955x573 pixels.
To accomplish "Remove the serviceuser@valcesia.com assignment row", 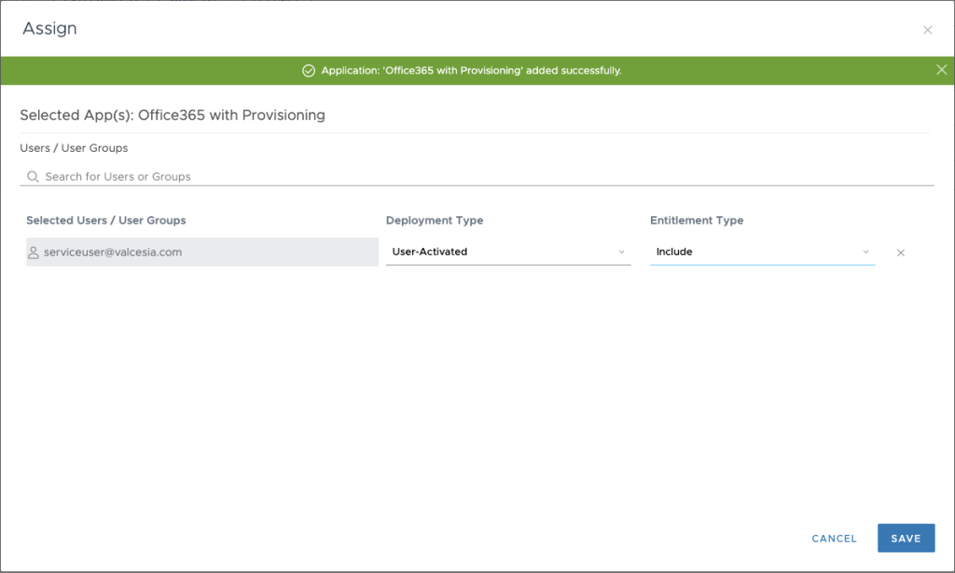I will coord(901,252).
